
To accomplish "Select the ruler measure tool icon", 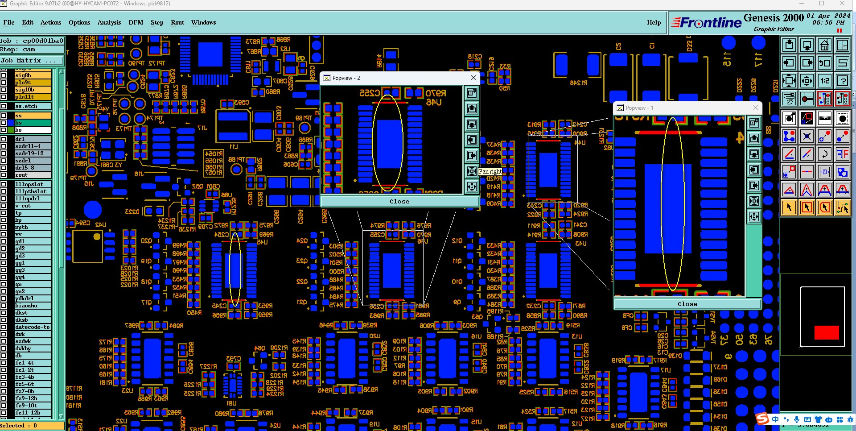I will (x=825, y=118).
